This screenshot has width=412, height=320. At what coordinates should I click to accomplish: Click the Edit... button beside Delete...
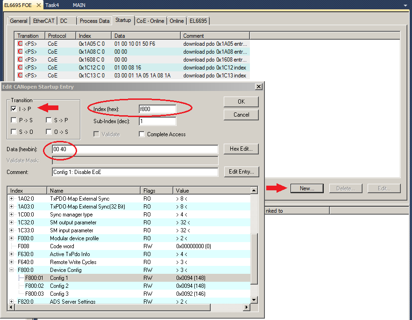coord(384,188)
